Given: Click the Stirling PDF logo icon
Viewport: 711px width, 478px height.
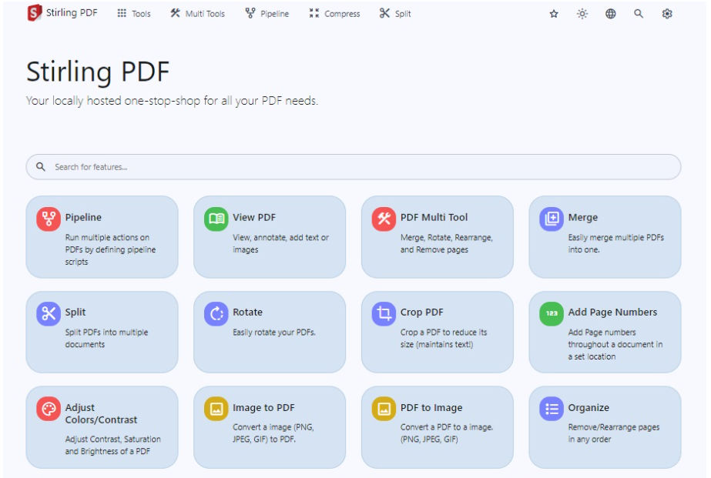Looking at the screenshot, I should [x=35, y=12].
